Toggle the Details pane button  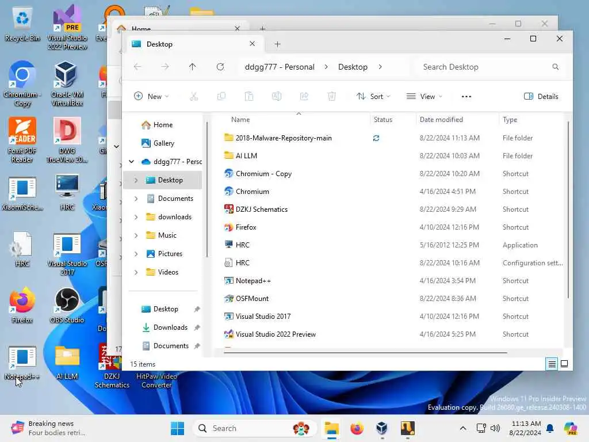[x=541, y=97]
